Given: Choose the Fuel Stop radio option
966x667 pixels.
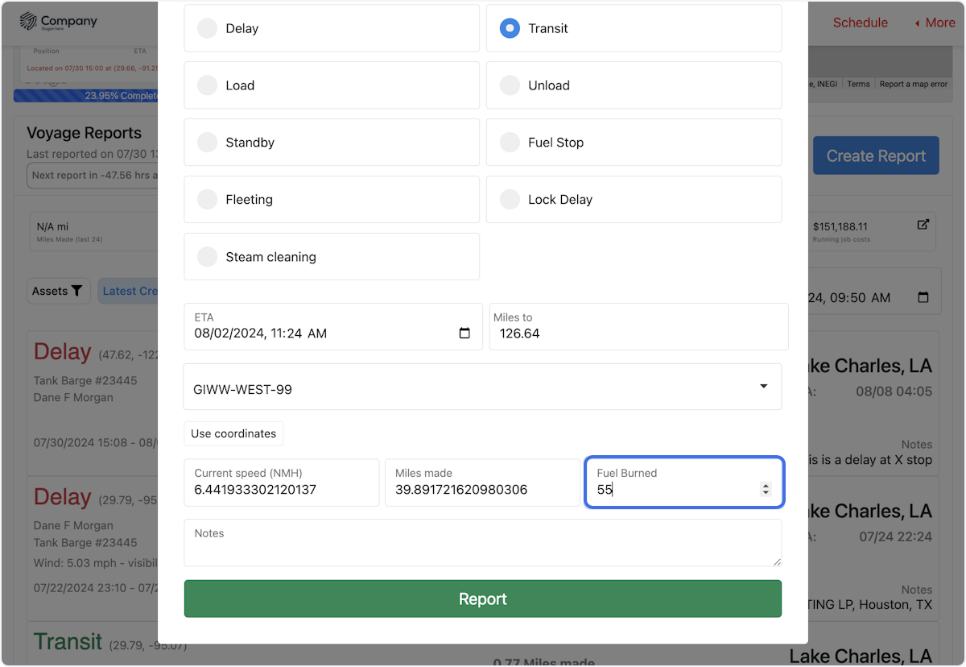Looking at the screenshot, I should [x=510, y=143].
